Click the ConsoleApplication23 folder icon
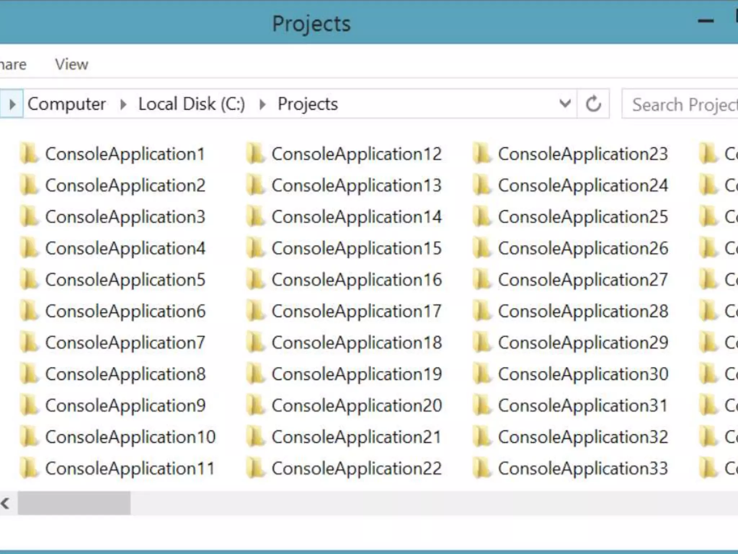 (481, 153)
